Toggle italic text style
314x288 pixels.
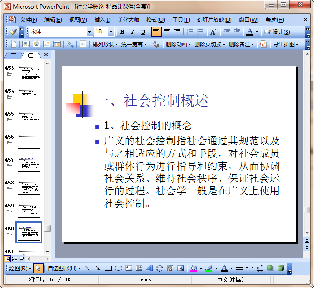pyautogui.click(x=133, y=32)
